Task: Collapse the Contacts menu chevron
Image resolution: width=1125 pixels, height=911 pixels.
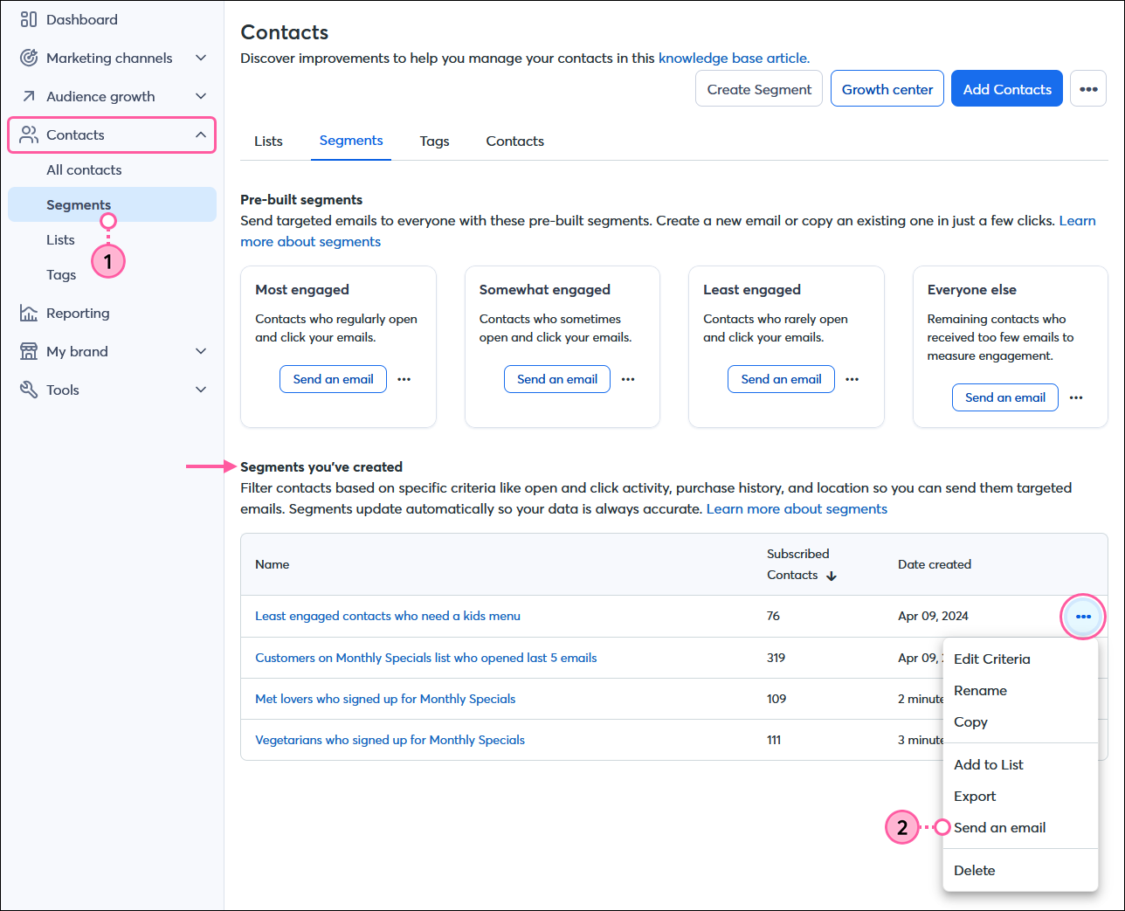Action: [x=201, y=135]
